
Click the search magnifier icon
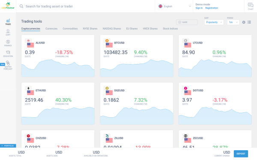click(21, 6)
